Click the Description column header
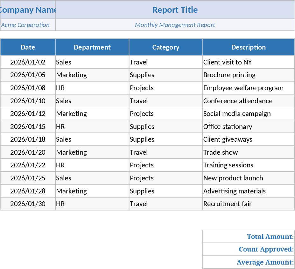Image resolution: width=295 pixels, height=269 pixels. (248, 47)
